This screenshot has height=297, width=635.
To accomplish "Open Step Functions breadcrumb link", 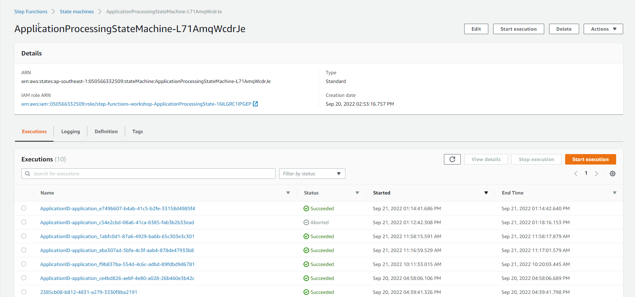I will tap(31, 12).
